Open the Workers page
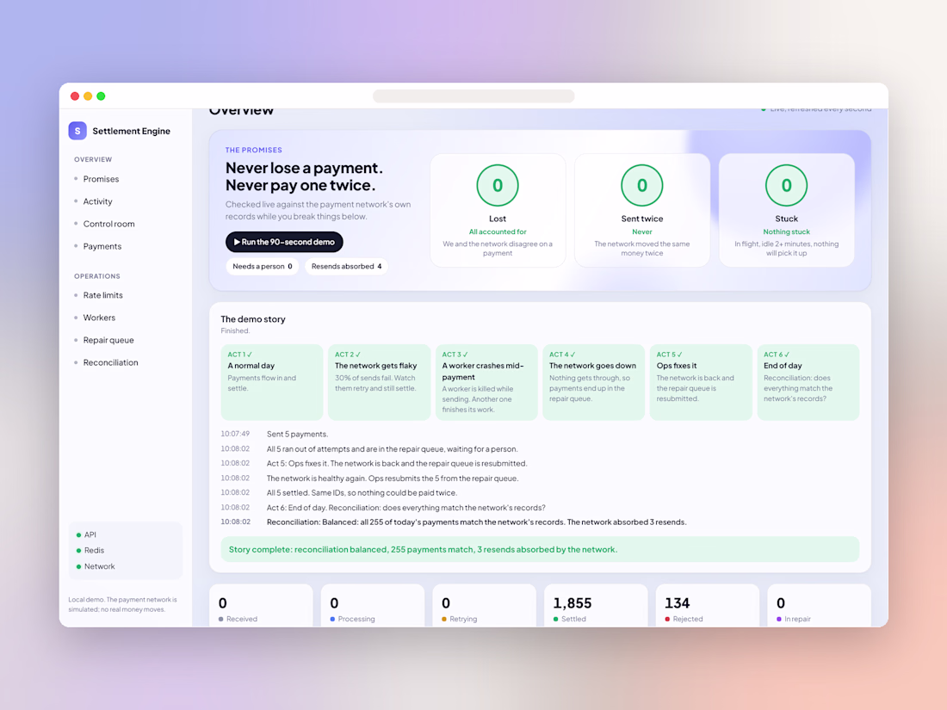947x710 pixels. [x=99, y=318]
